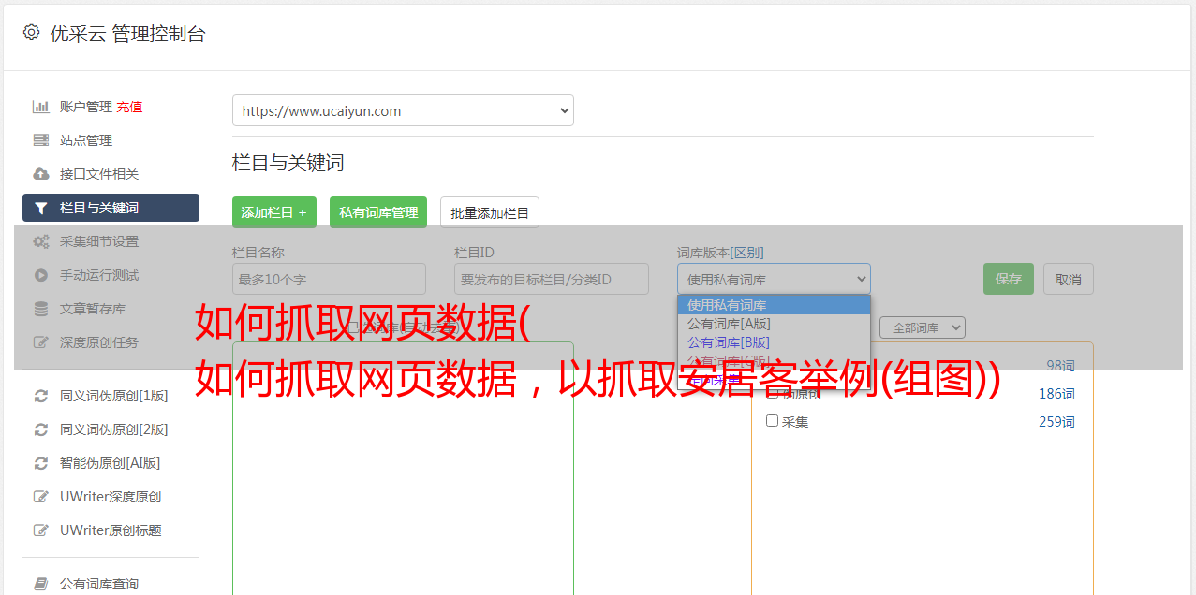This screenshot has width=1196, height=595.
Task: Click the 私有词库管理 button
Action: tap(378, 212)
